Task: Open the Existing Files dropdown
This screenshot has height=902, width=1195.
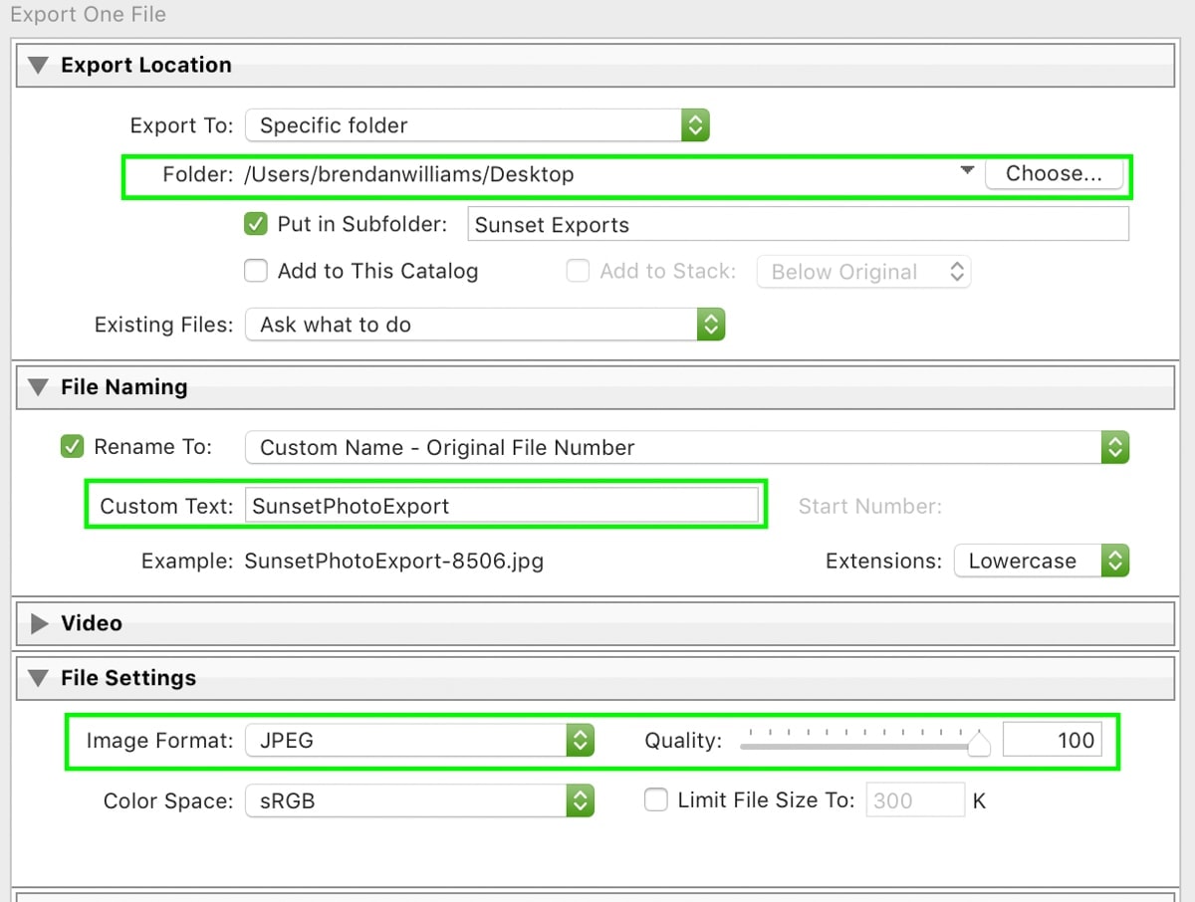Action: click(485, 325)
